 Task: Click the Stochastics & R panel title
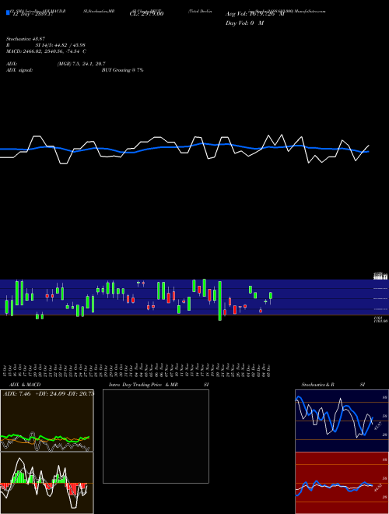tap(317, 385)
